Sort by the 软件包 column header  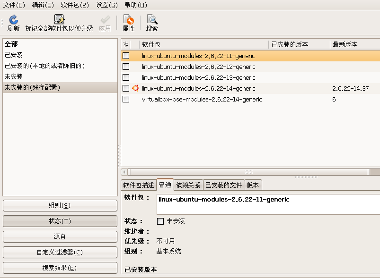204,44
